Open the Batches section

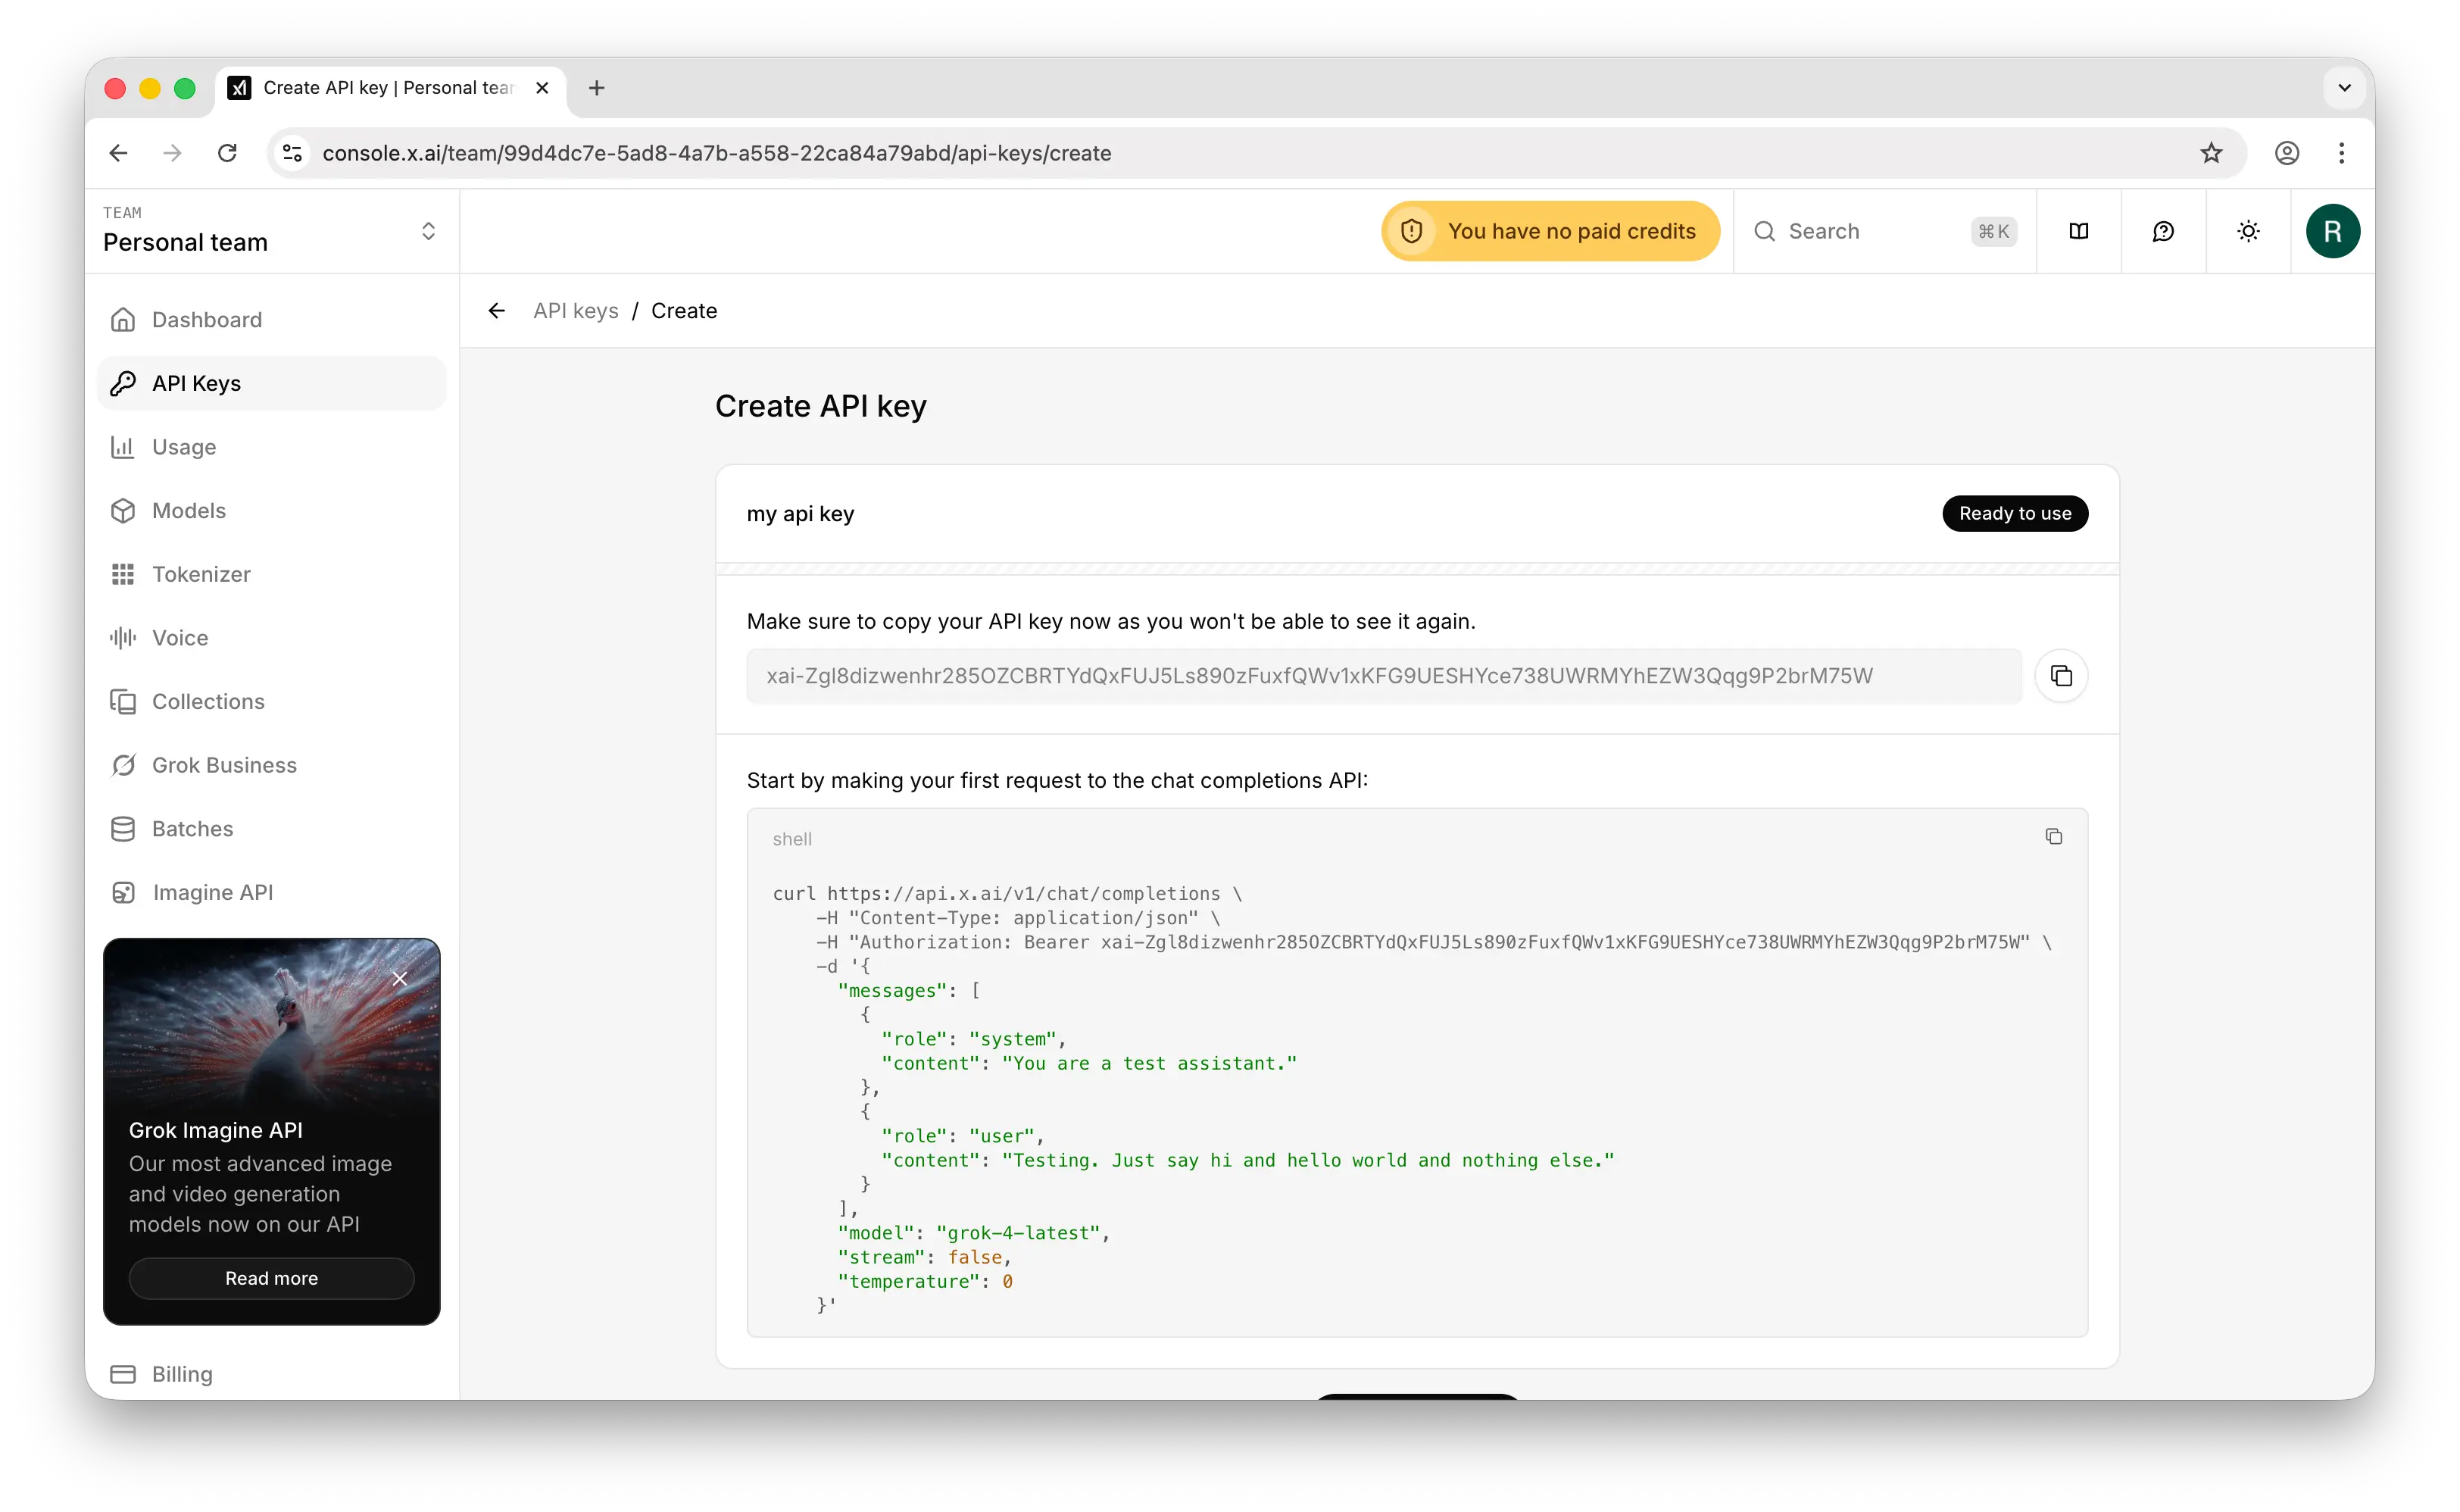coord(191,828)
